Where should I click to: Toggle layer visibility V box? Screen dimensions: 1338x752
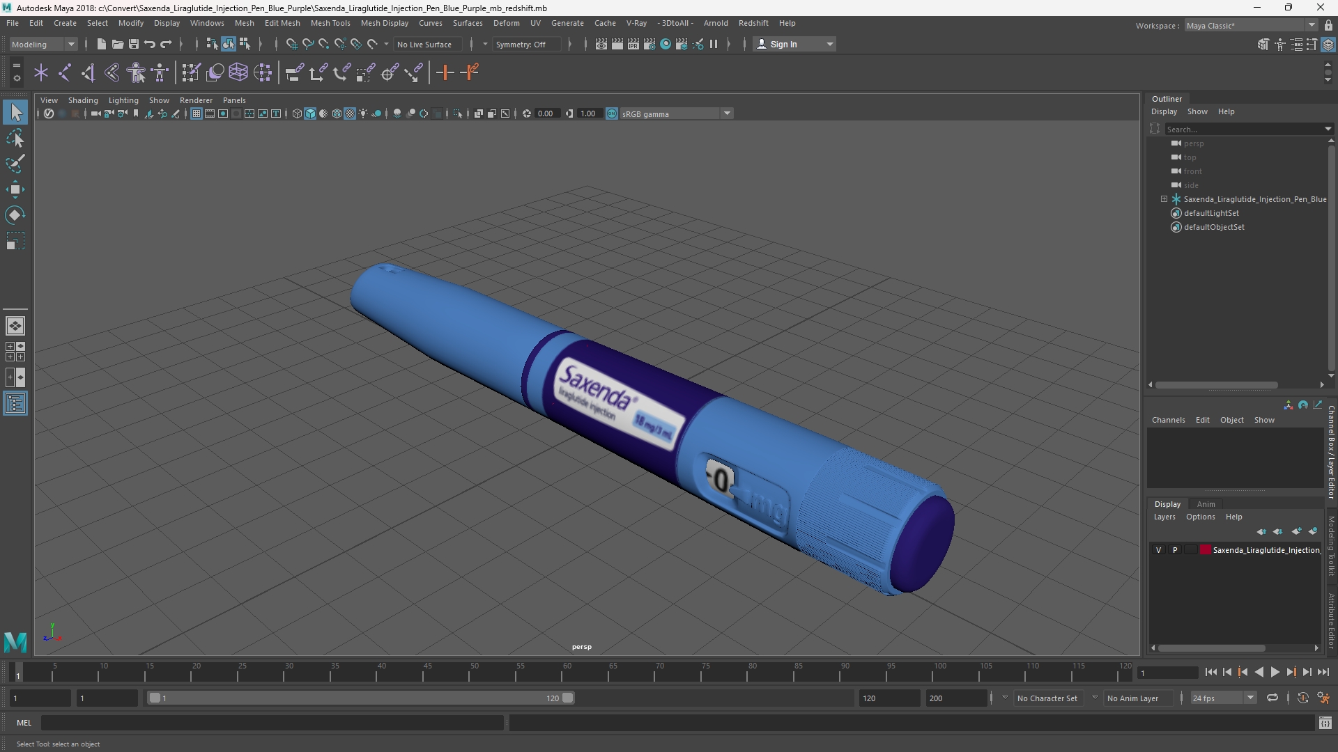1159,550
